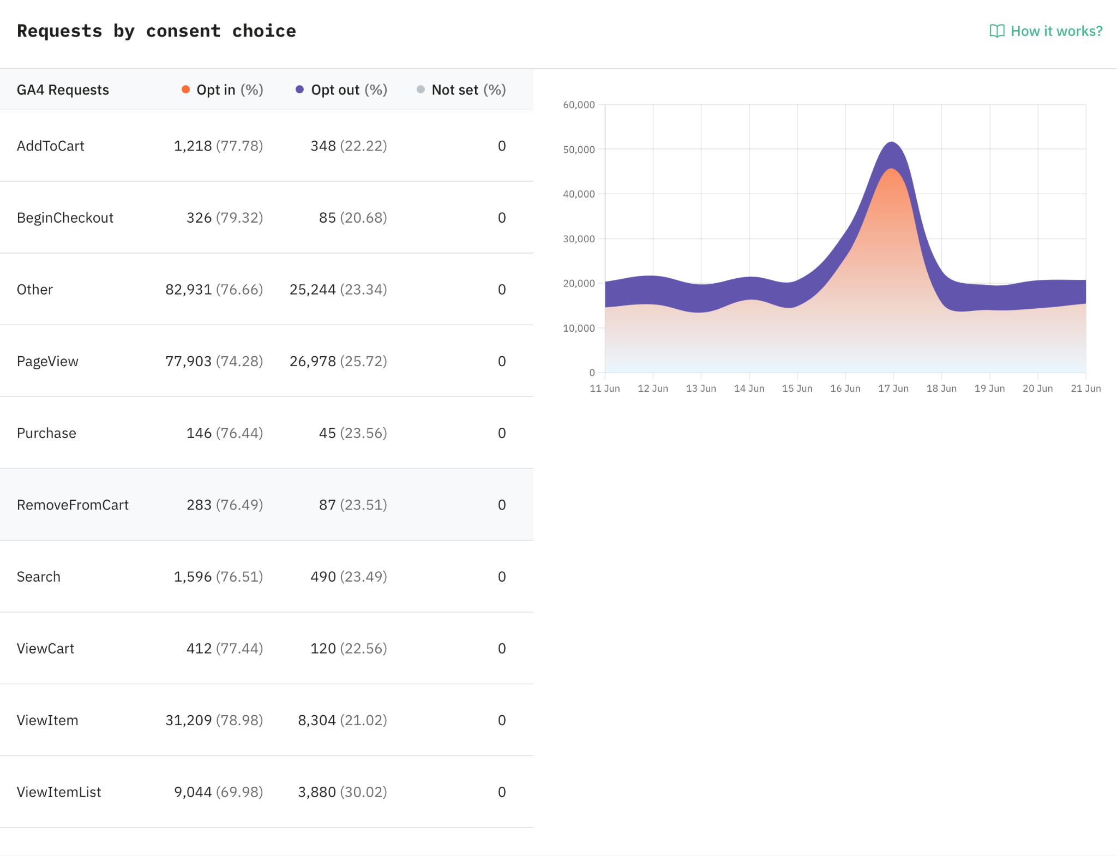1117x856 pixels.
Task: Click the 14 Jun x-axis label
Action: pyautogui.click(x=749, y=388)
